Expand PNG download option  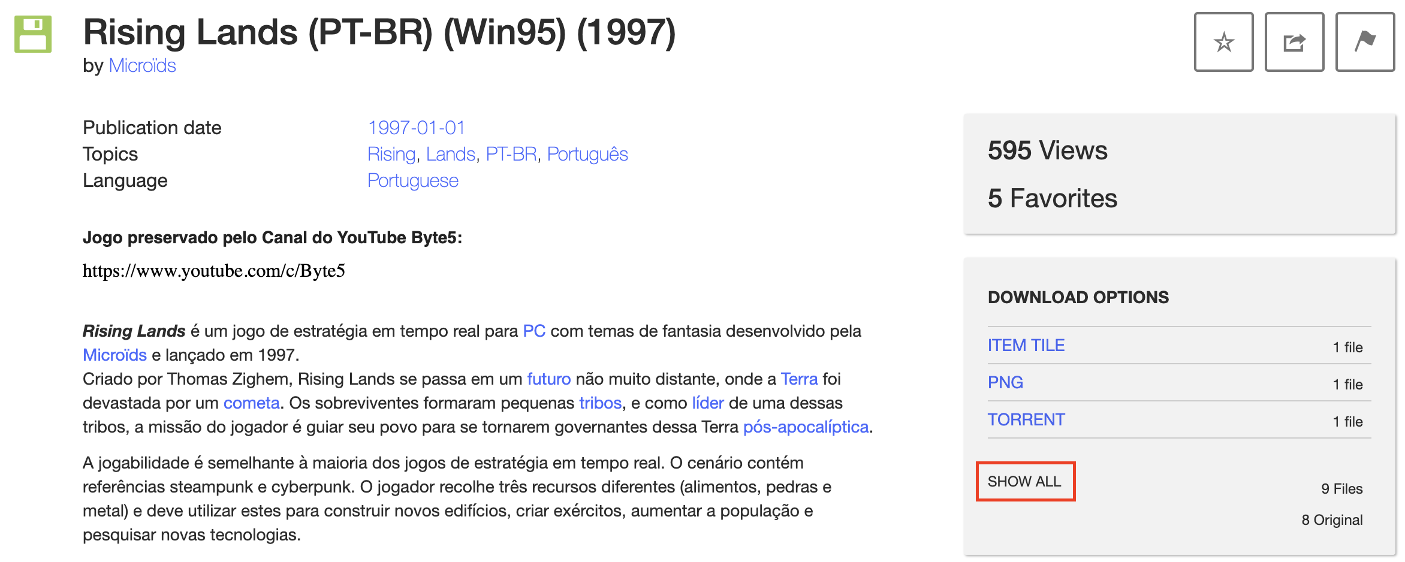pos(1005,382)
